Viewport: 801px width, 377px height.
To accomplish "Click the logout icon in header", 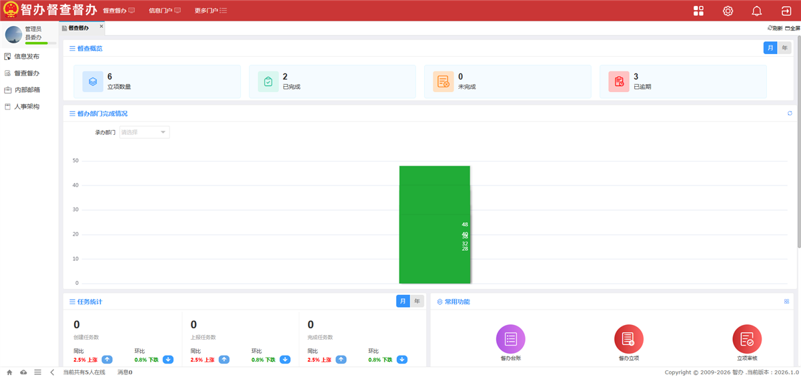I will pos(786,11).
